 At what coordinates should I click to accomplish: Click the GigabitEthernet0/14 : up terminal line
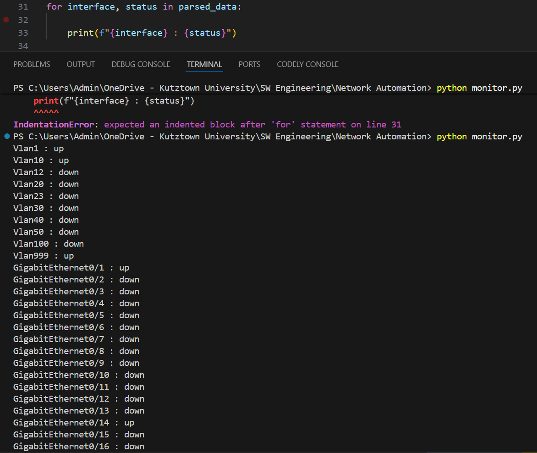(71, 422)
